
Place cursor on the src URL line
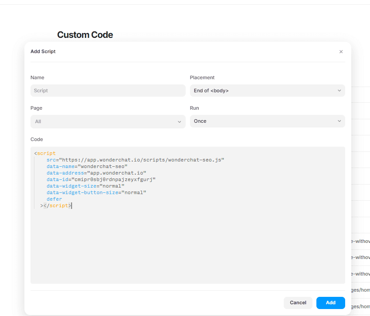135,160
